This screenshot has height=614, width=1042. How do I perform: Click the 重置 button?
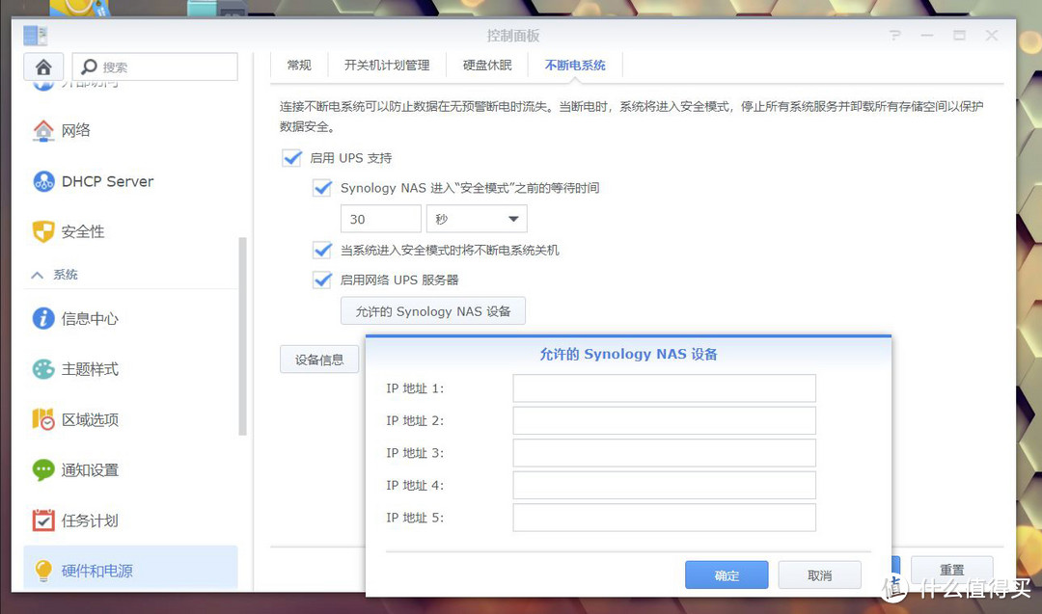point(951,570)
